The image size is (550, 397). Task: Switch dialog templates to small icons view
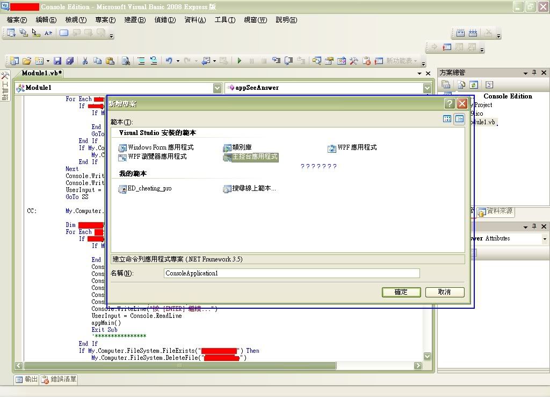point(460,119)
